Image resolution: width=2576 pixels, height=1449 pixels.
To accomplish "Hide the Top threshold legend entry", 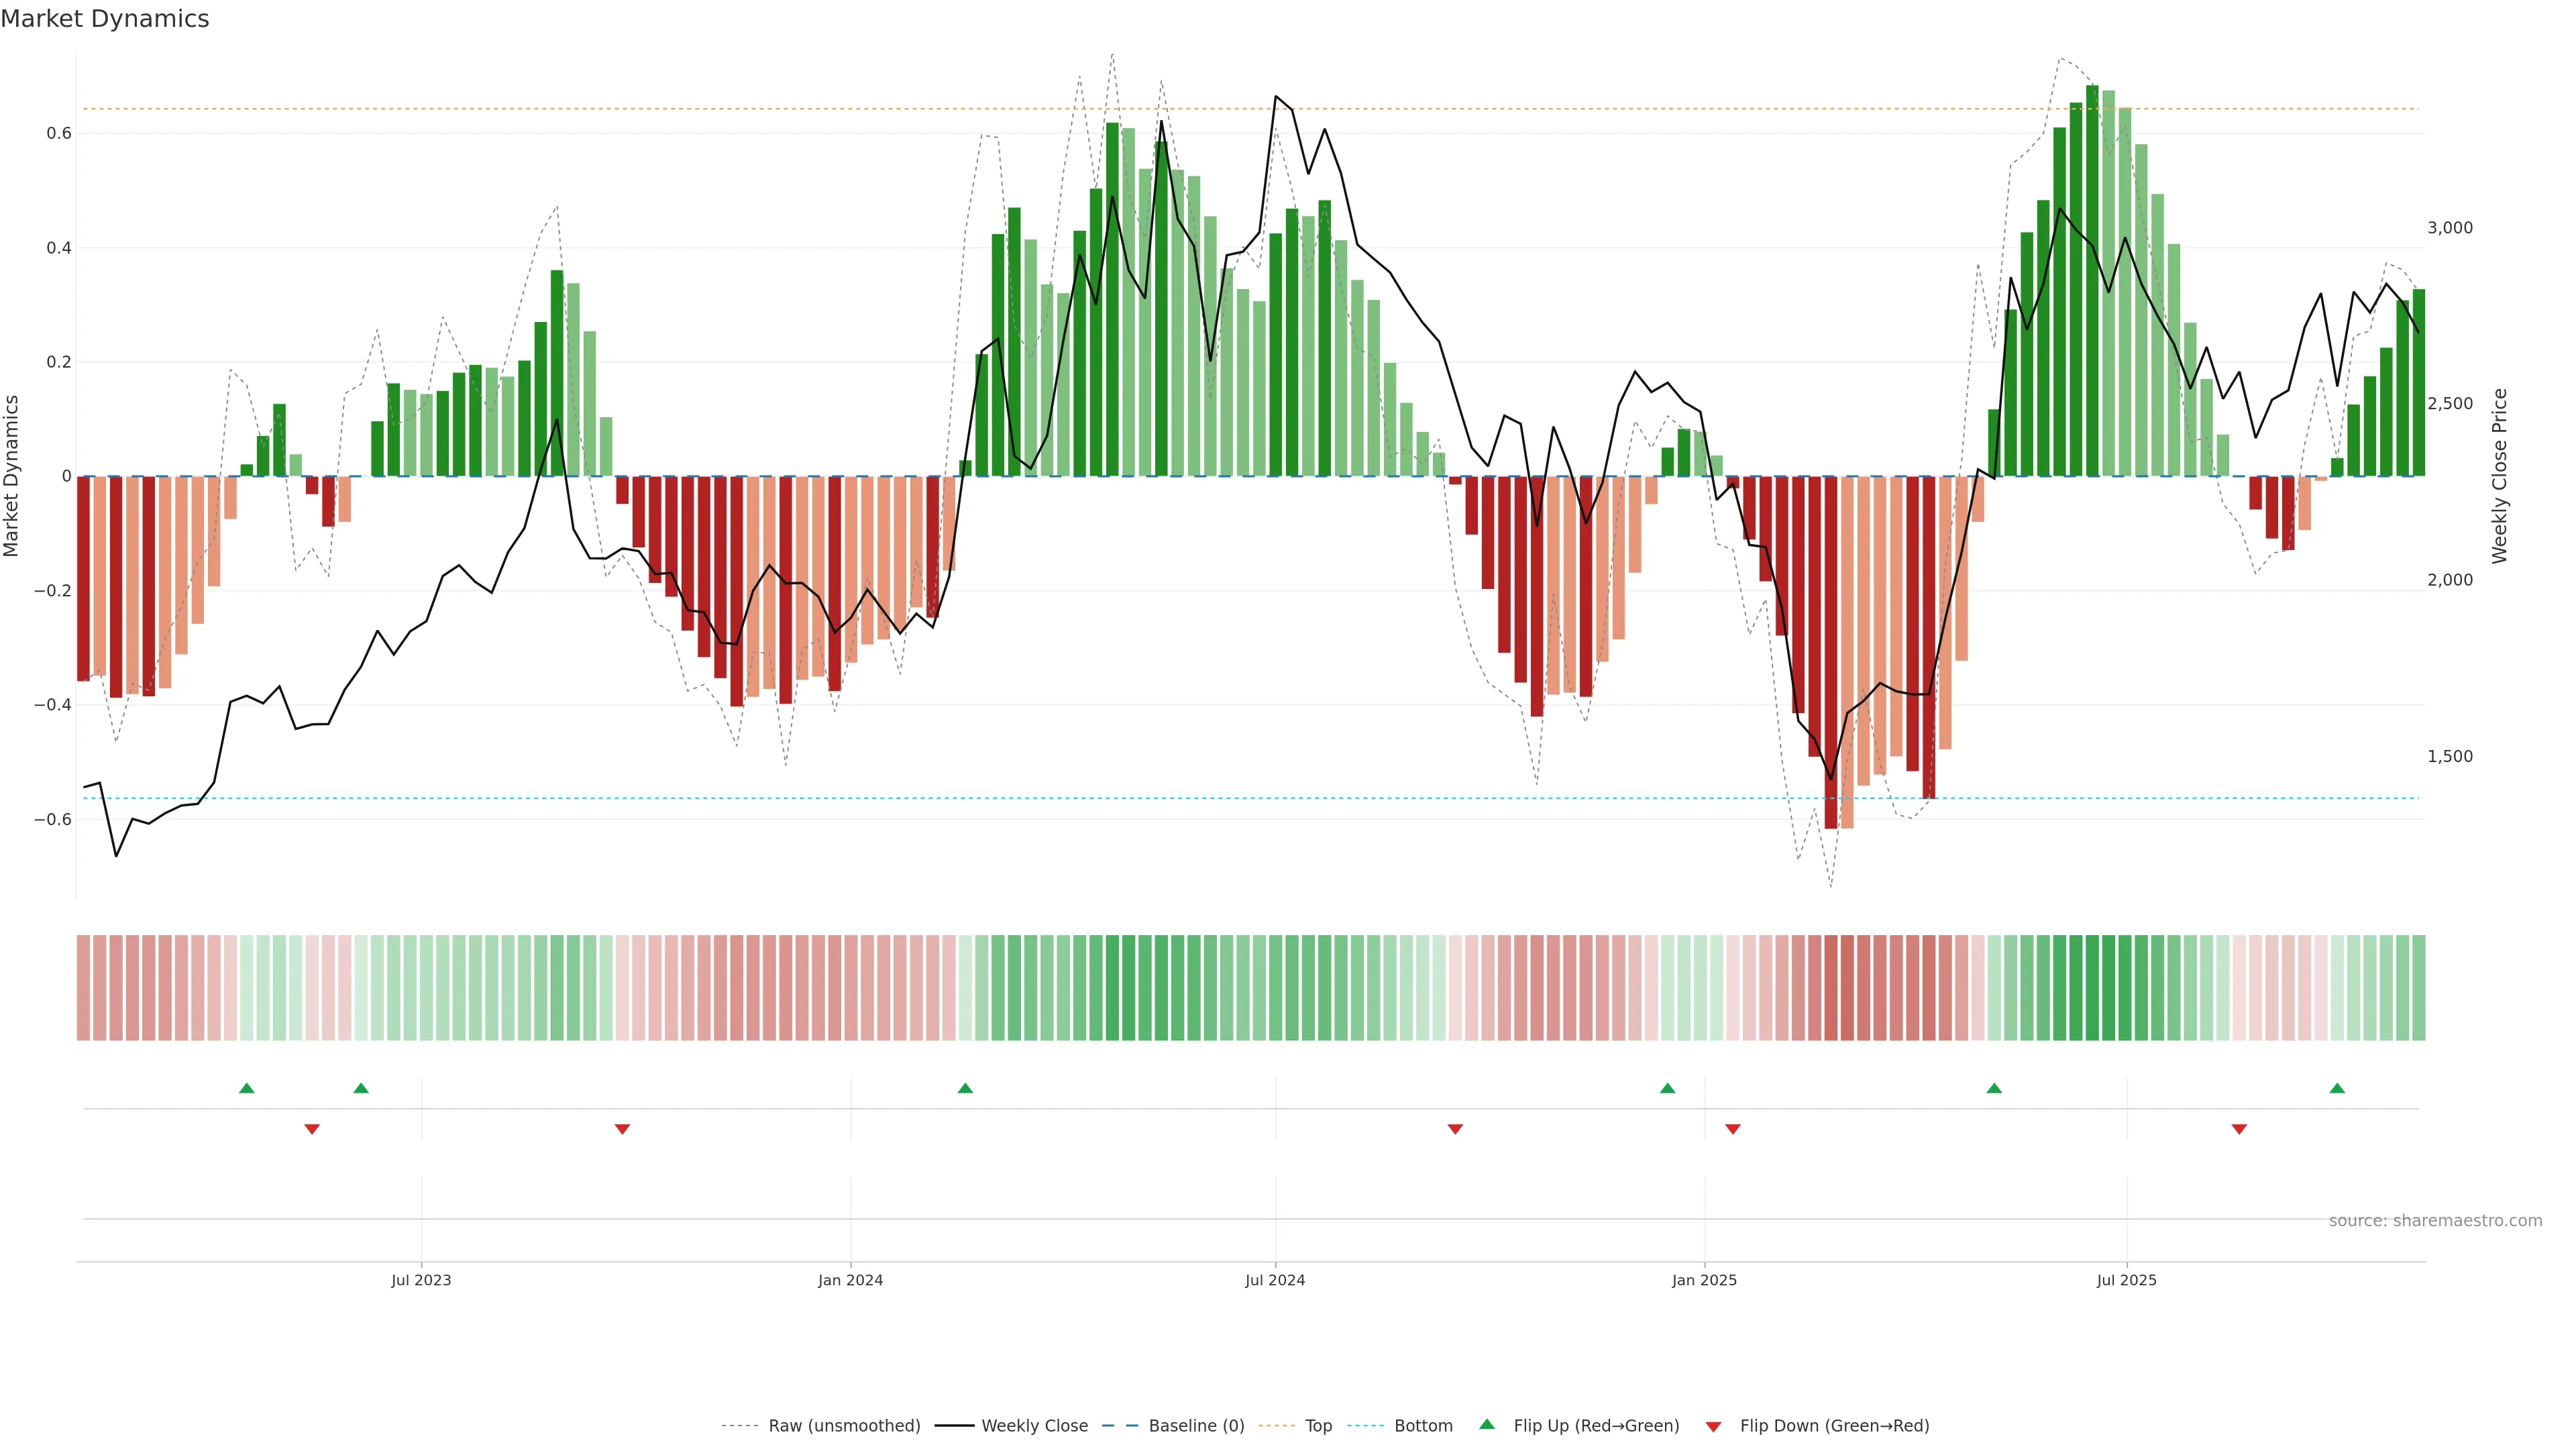I will (x=1318, y=1426).
